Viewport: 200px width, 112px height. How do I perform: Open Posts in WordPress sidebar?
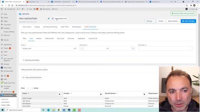5,14
